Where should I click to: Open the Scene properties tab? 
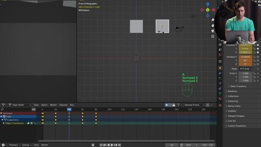click(x=220, y=50)
